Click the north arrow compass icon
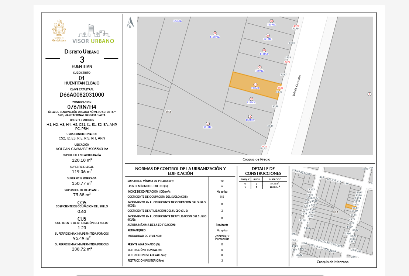 click(x=130, y=23)
